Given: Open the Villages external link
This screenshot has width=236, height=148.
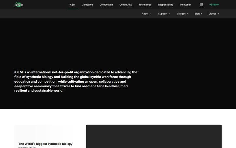Looking at the screenshot, I should 182,14.
